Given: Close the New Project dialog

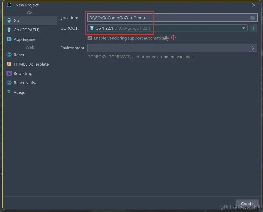Looking at the screenshot, I should coord(254,5).
